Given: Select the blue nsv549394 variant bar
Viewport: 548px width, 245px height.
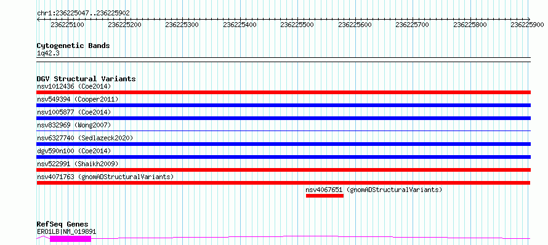Looking at the screenshot, I should click(284, 105).
